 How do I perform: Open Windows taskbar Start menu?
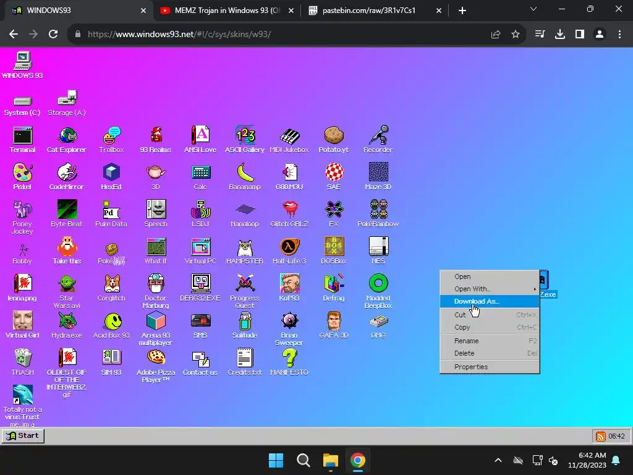[x=276, y=460]
